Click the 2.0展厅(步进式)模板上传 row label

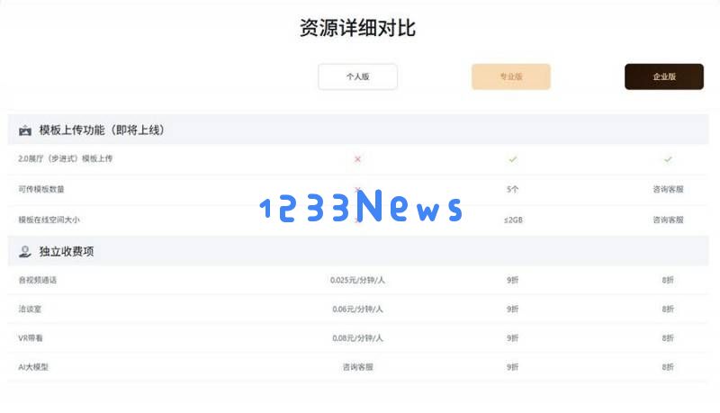click(x=65, y=158)
